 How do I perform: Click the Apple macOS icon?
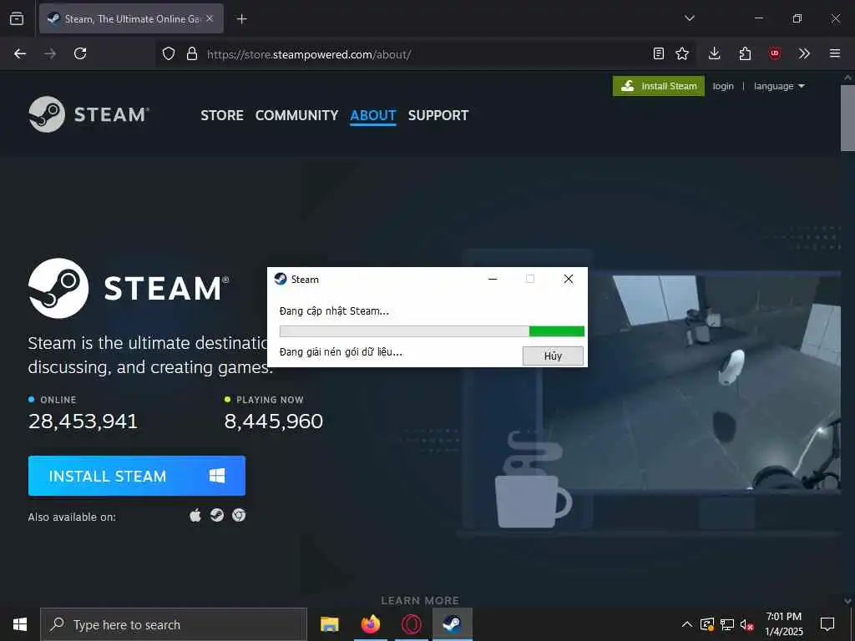click(x=195, y=515)
